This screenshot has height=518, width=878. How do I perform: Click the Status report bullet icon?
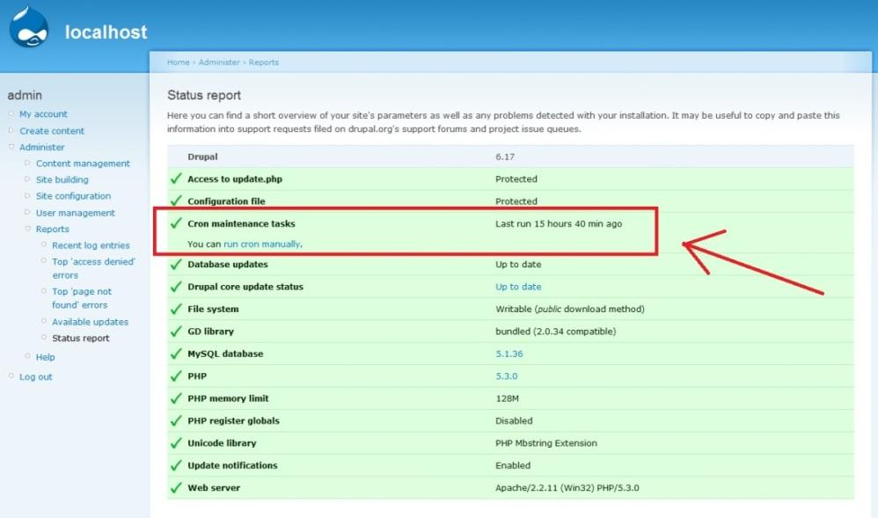[x=44, y=338]
